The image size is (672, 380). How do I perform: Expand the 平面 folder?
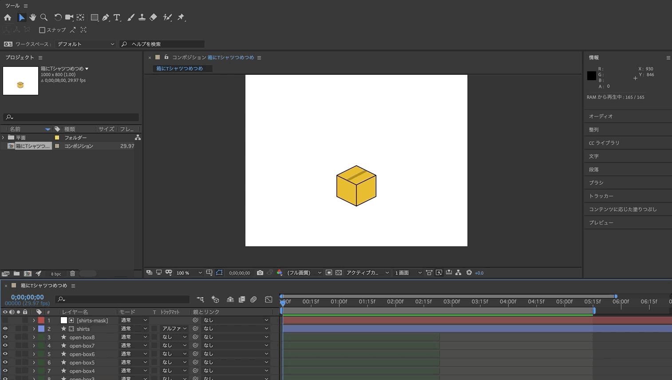[x=4, y=138]
